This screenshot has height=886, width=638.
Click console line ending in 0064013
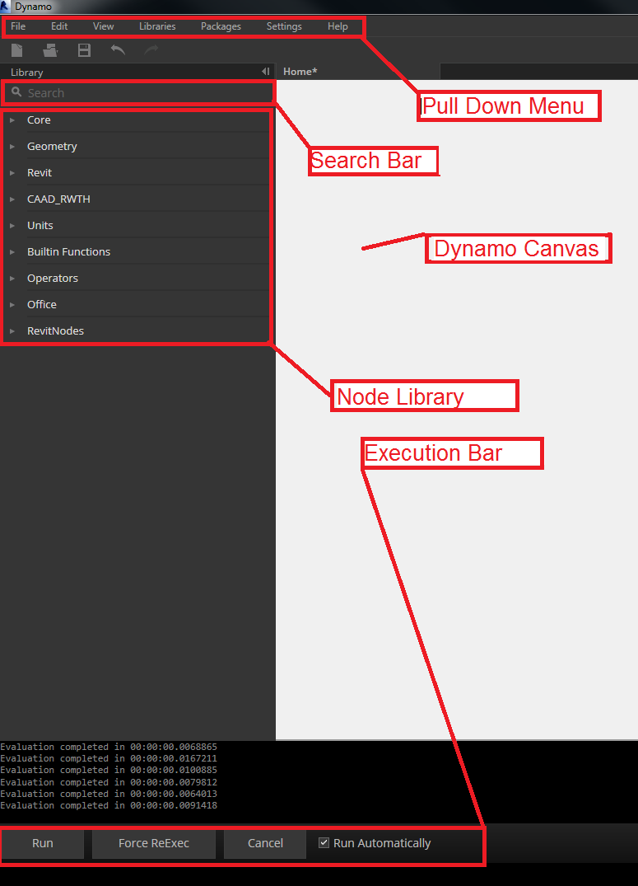click(x=109, y=794)
